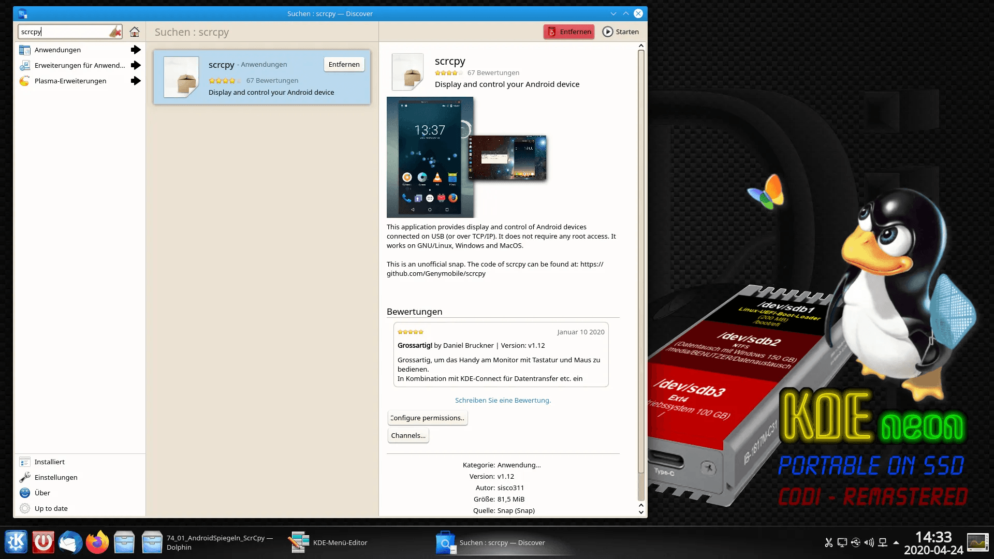The width and height of the screenshot is (994, 559).
Task: Click the red power icon in taskbar
Action: tap(43, 542)
